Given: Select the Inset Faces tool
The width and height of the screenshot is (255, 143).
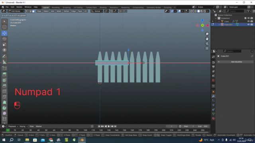Looking at the screenshot, I should (x=4, y=80).
